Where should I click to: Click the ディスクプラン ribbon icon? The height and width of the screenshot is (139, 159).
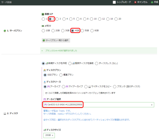(x=44, y=70)
